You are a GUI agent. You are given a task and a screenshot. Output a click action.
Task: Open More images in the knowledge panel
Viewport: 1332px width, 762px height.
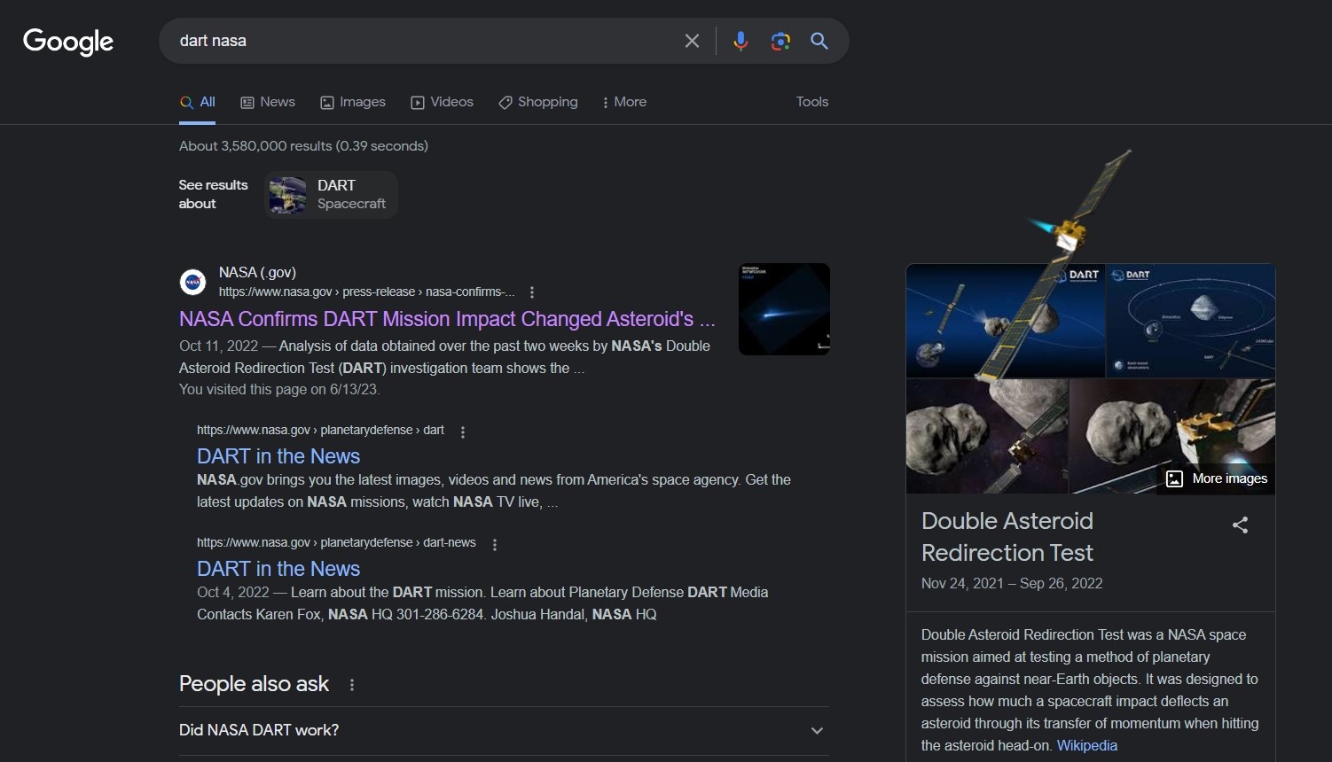[x=1216, y=478]
